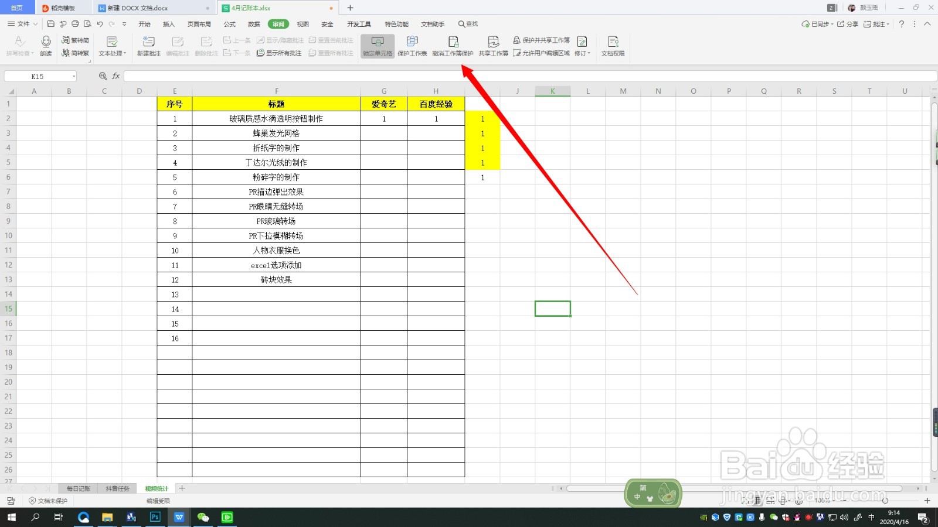Click Protect and Share Workbook (保护并共享工作簿)

[x=541, y=40]
